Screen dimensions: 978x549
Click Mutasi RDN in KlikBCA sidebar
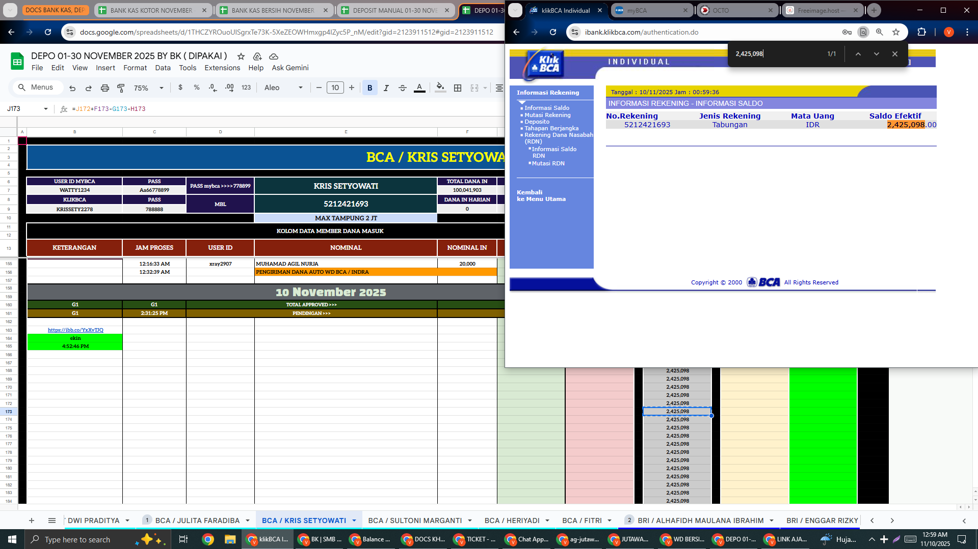548,163
